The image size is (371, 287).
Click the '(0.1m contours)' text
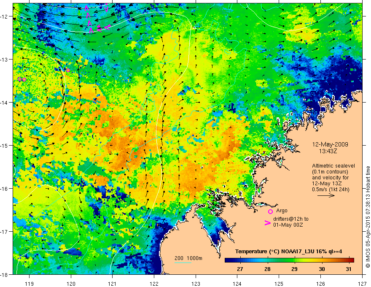pyautogui.click(x=330, y=172)
